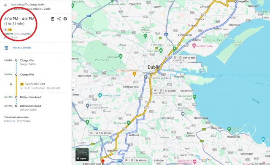Click the Clayton Hotel Leopardstown marker

click(194, 161)
